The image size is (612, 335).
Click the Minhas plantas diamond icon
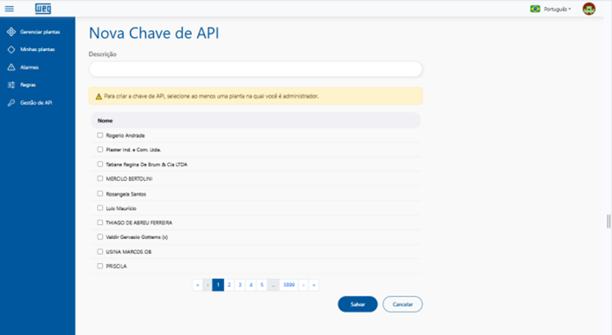(11, 49)
